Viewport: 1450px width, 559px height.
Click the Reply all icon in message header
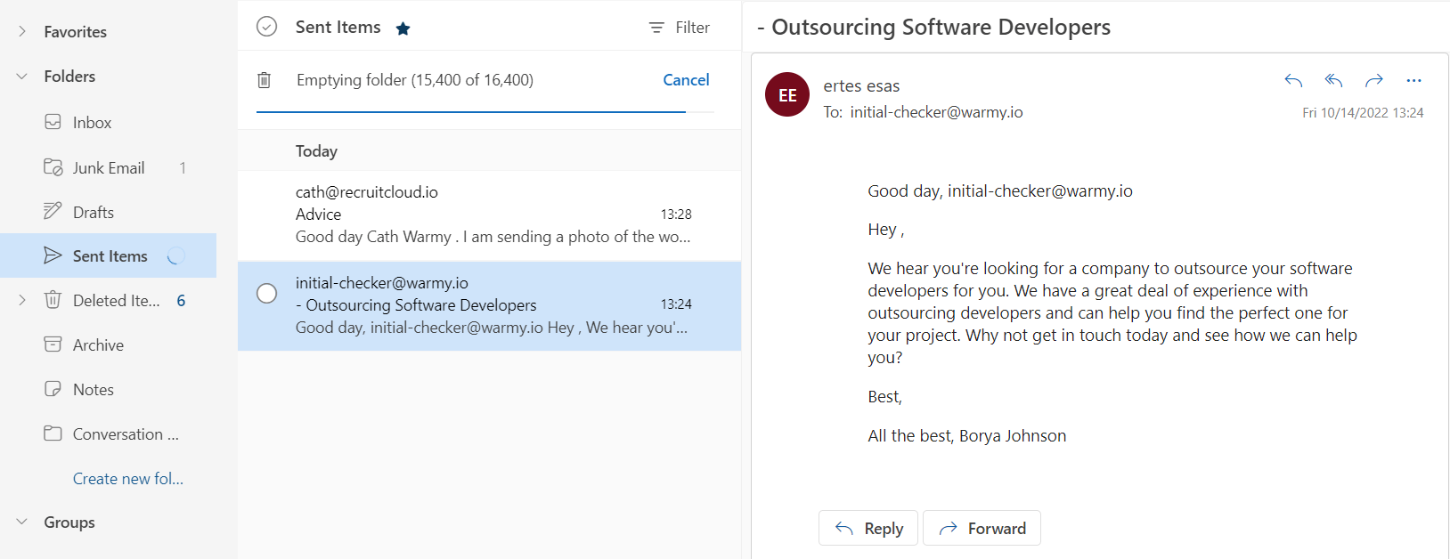pos(1333,81)
